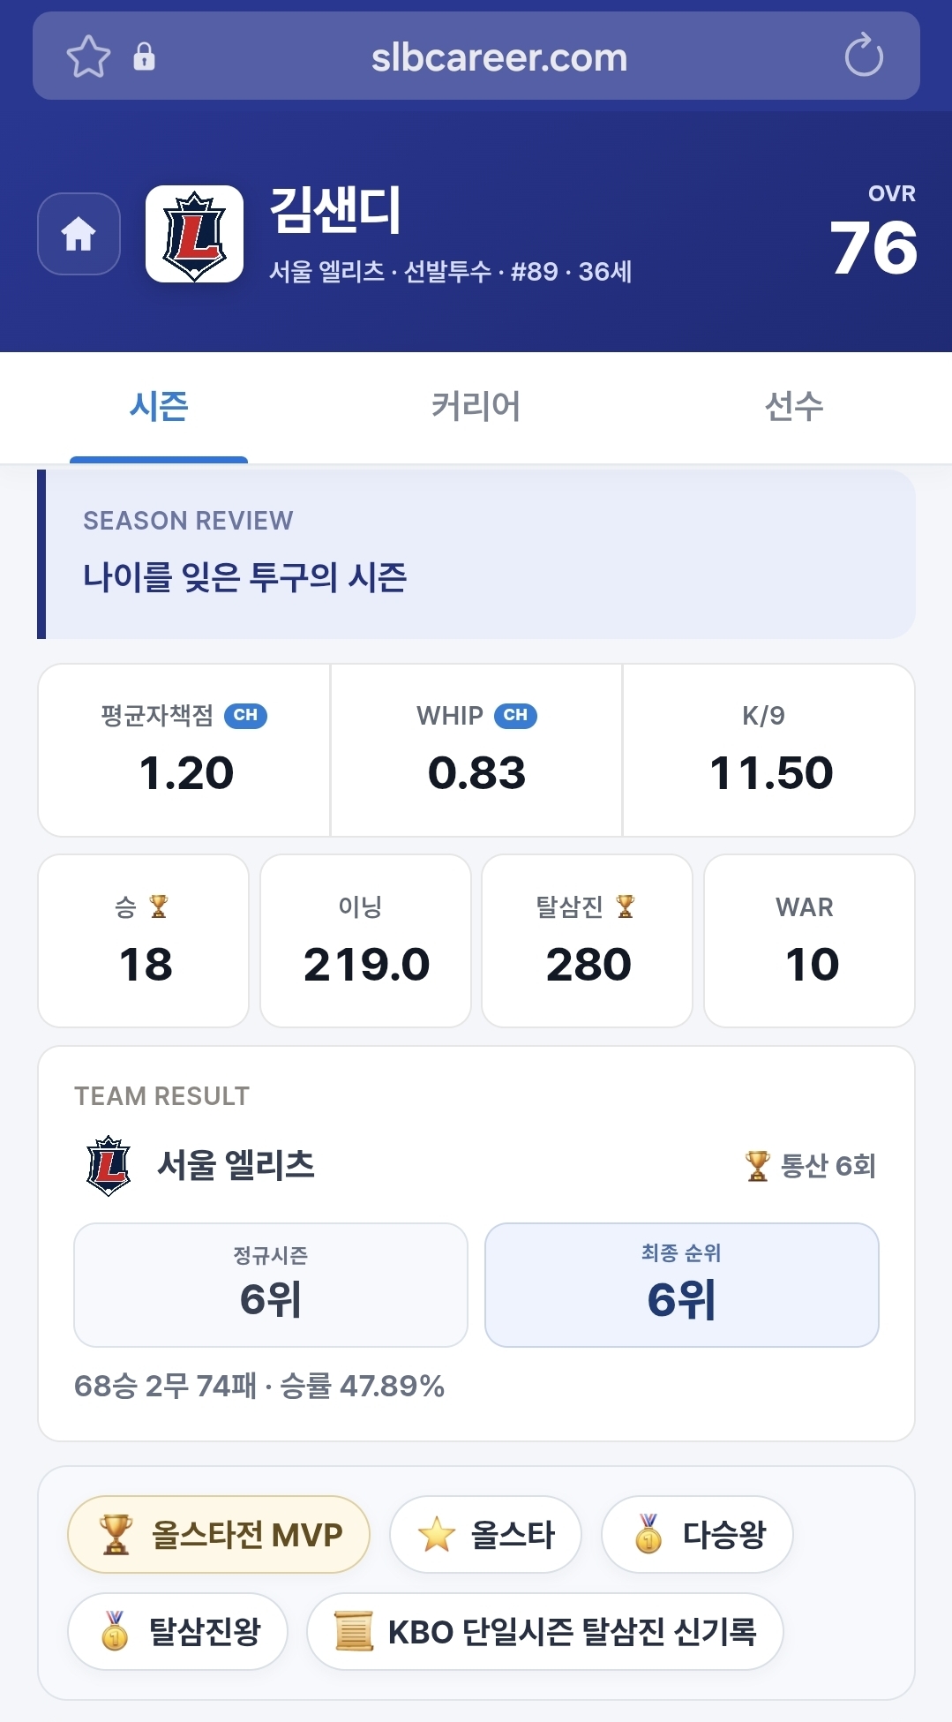Reload the page via refresh icon

(x=863, y=56)
